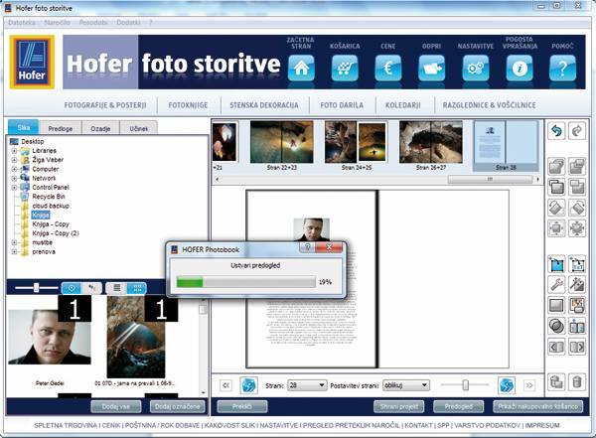
Task: Click the Prekliči button
Action: tap(242, 406)
